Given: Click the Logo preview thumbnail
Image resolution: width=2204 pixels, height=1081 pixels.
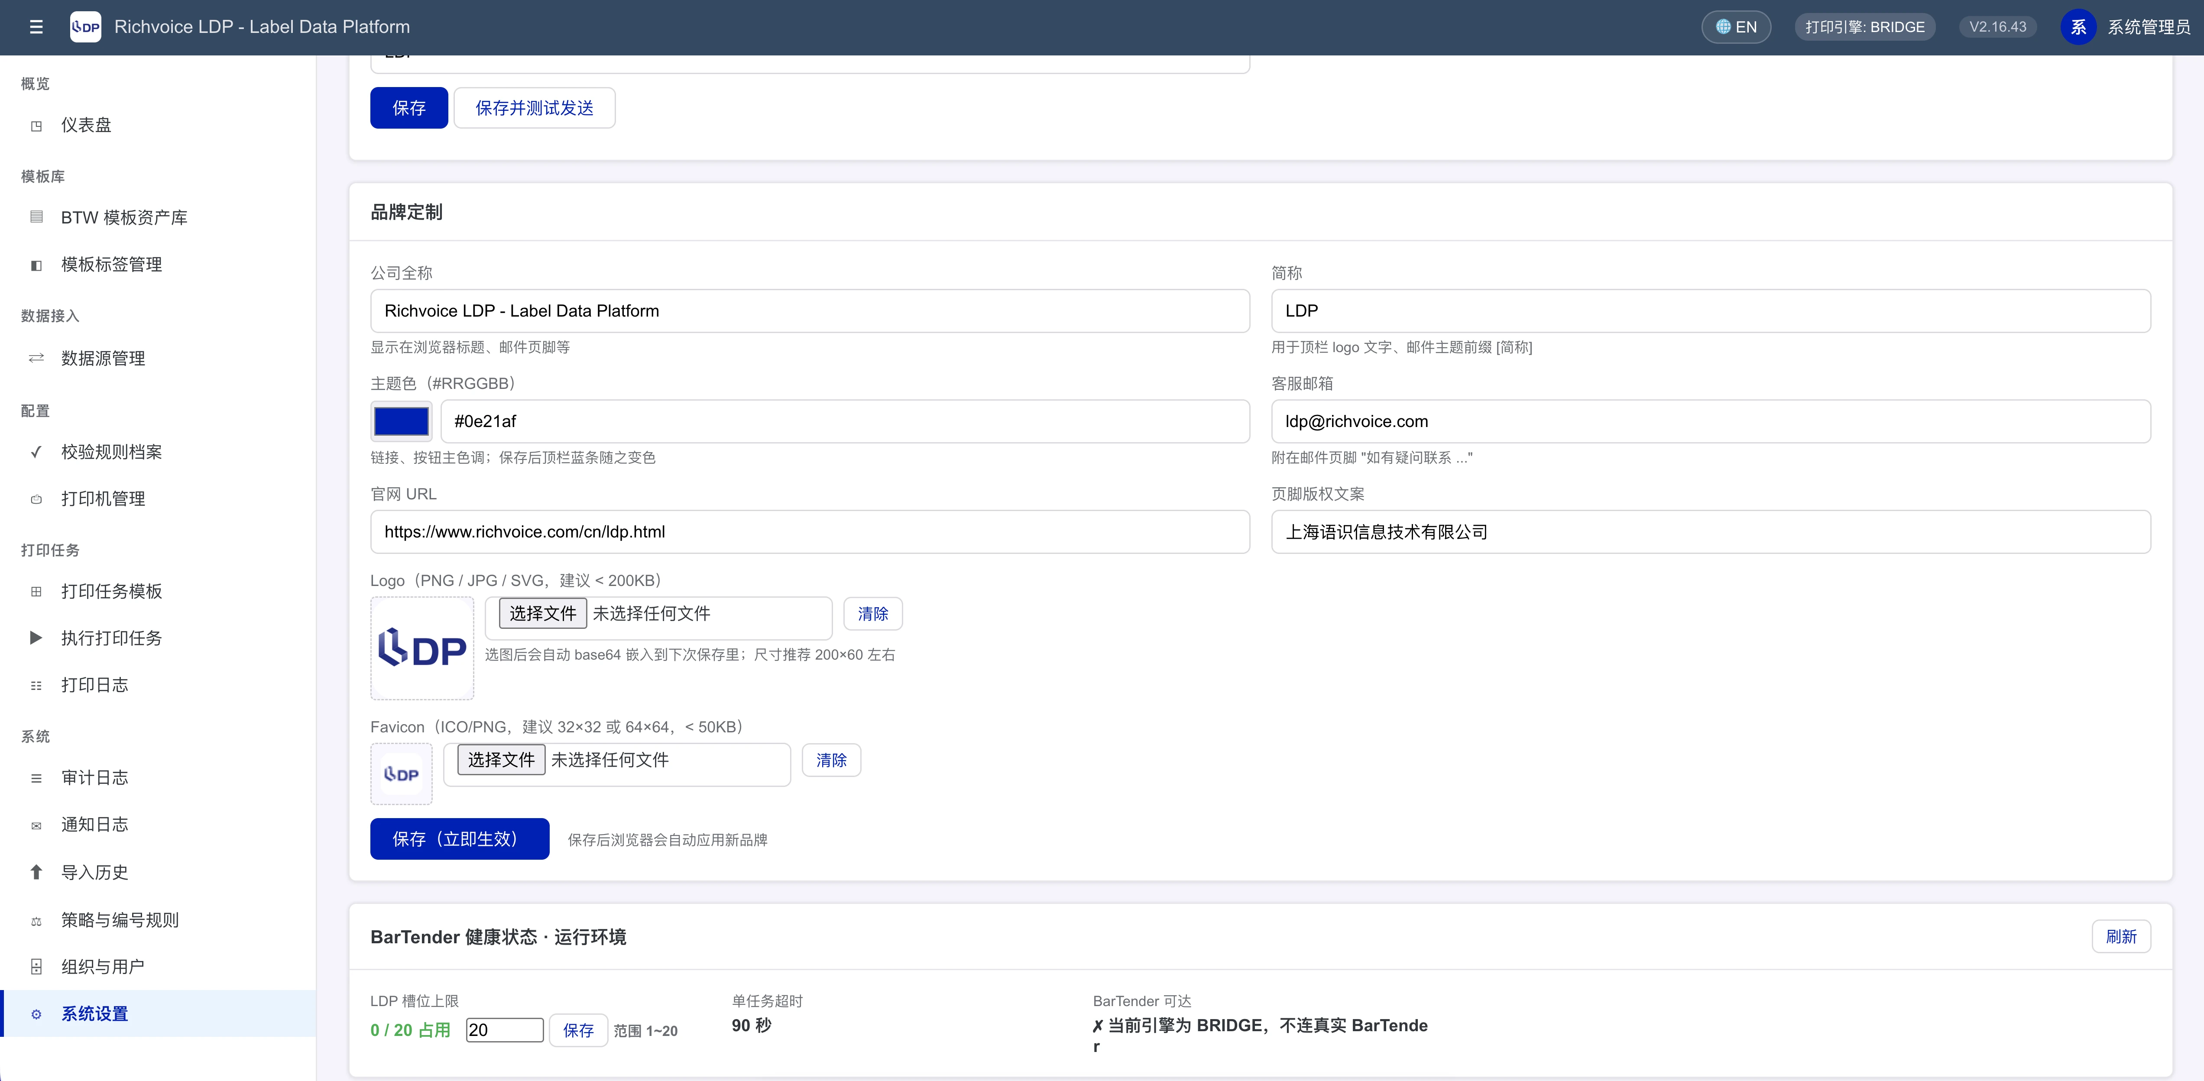Looking at the screenshot, I should 422,648.
